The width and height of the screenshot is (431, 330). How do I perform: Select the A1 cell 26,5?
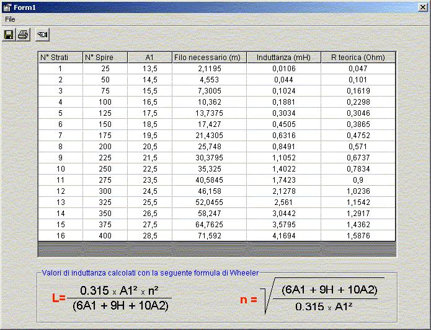click(x=150, y=214)
